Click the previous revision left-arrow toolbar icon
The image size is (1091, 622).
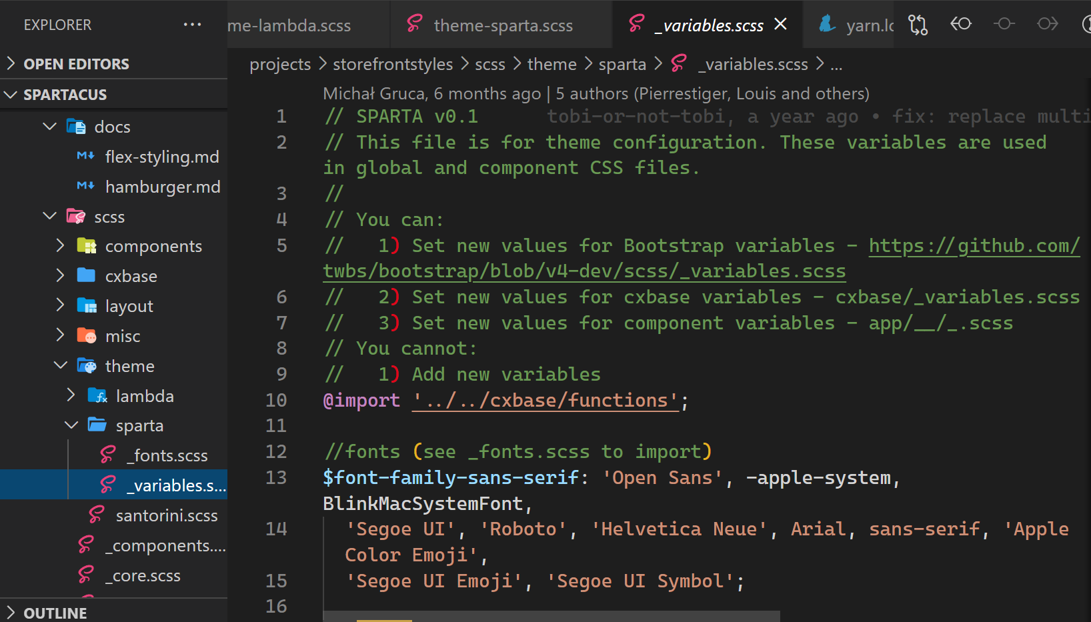point(961,24)
